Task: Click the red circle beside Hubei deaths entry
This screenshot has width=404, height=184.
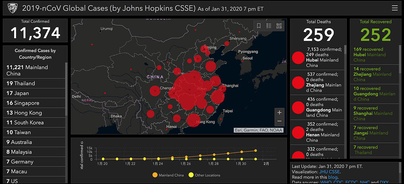Action: (298, 58)
